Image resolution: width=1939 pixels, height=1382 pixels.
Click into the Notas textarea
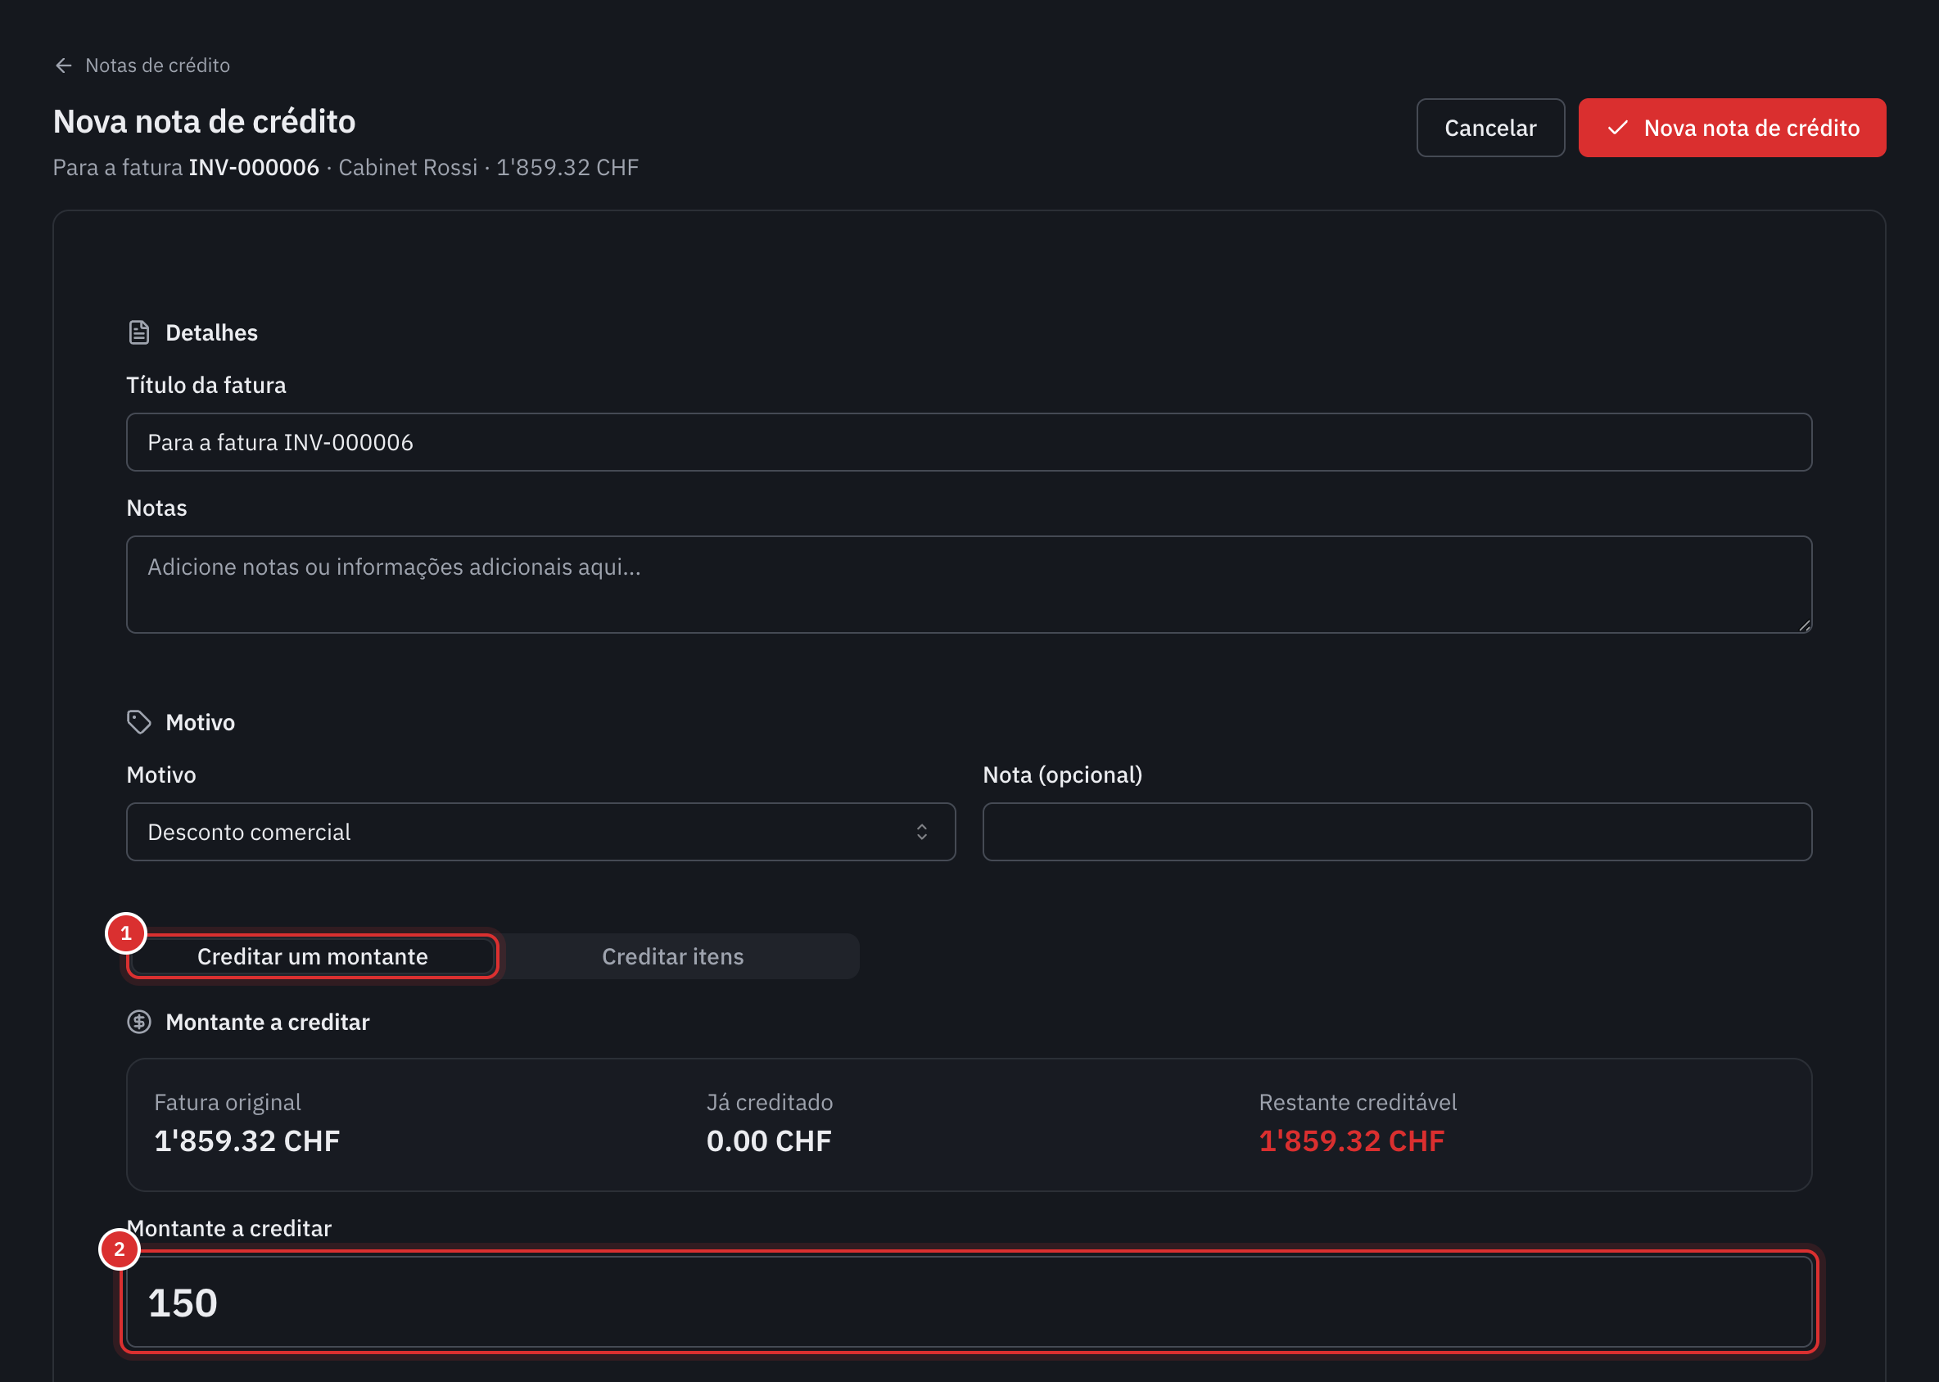pyautogui.click(x=969, y=585)
